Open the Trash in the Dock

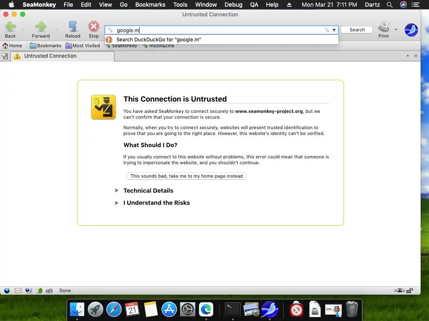pyautogui.click(x=352, y=309)
